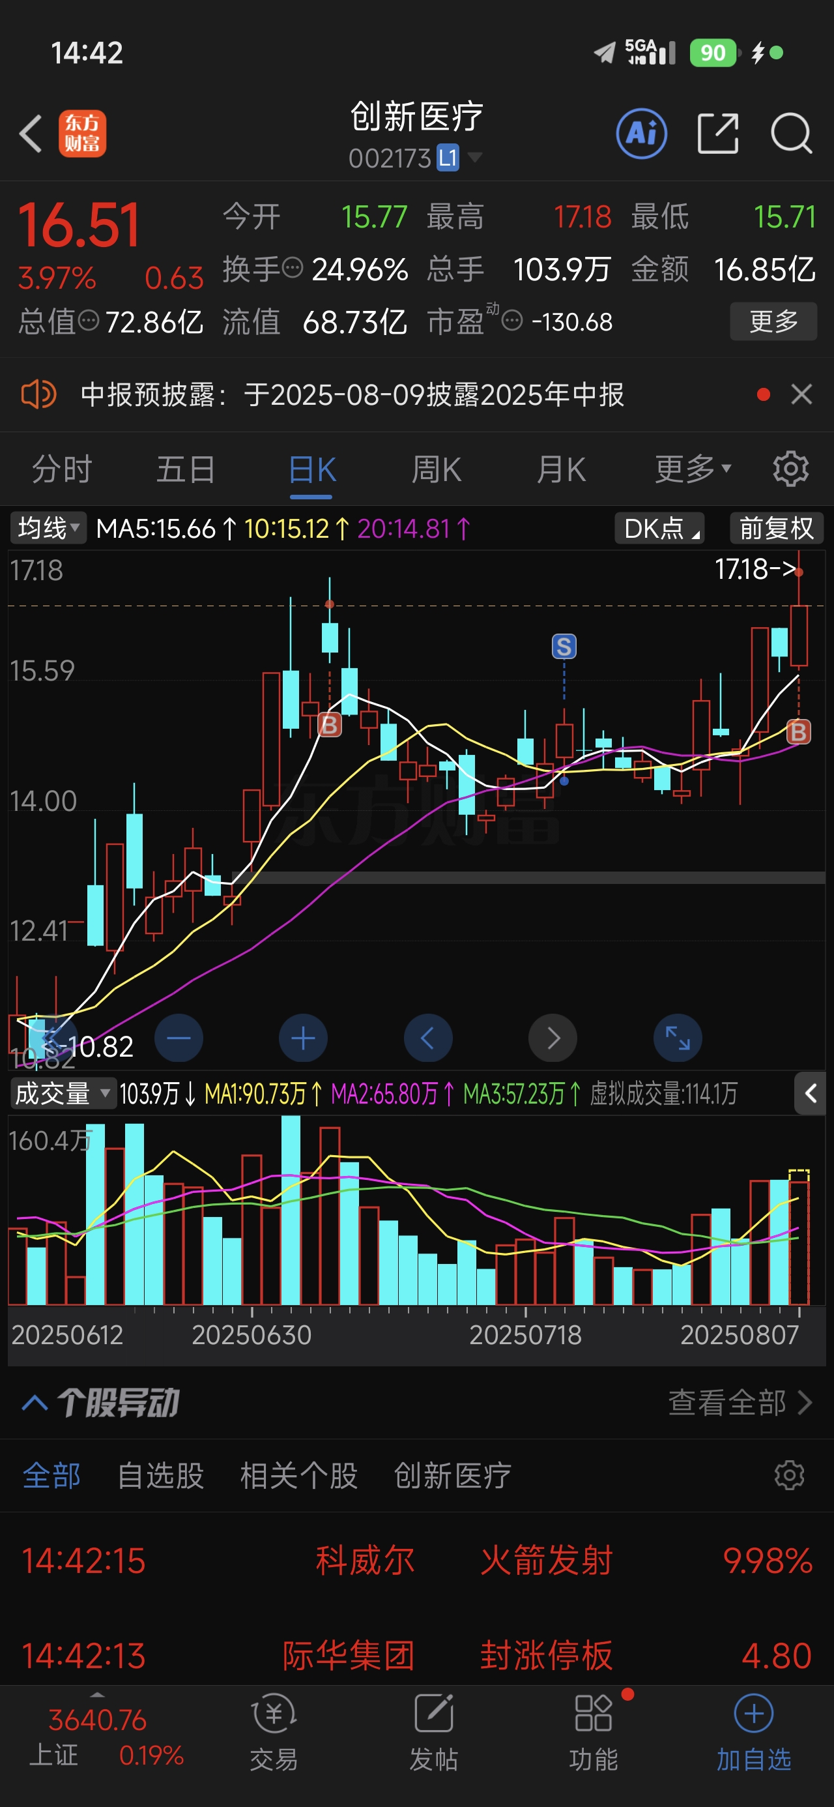This screenshot has height=1807, width=834.
Task: Open the Ai assistant icon
Action: point(641,133)
